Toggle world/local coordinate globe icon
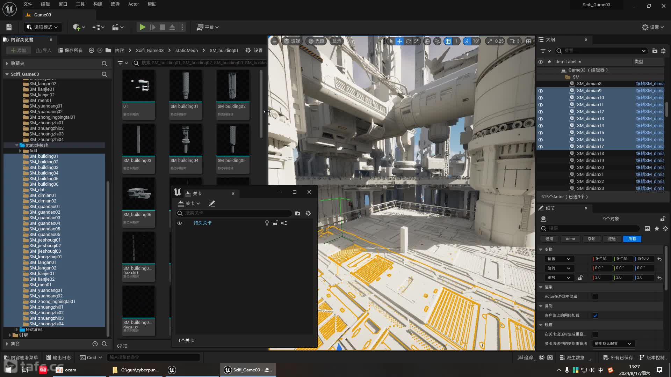The height and width of the screenshot is (377, 671). (427, 41)
